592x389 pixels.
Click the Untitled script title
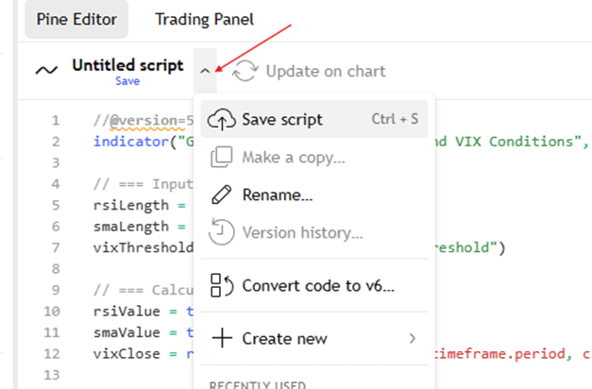click(129, 67)
